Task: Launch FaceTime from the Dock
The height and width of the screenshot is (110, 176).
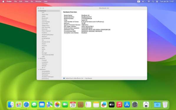Action: pos(65,105)
